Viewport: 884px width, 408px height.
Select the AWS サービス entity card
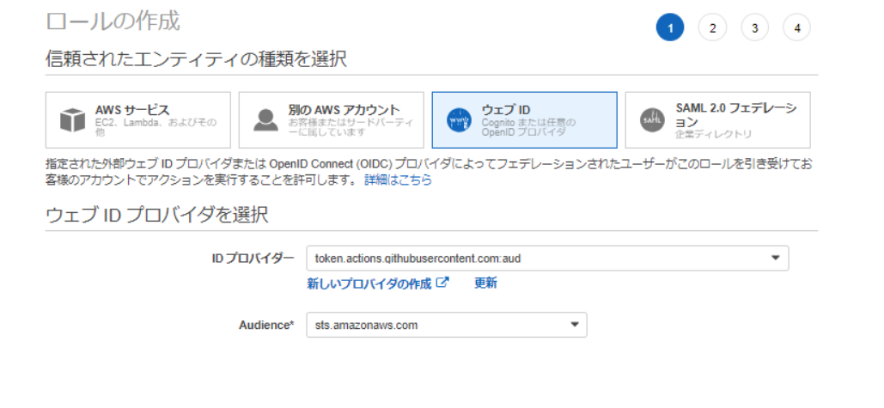coord(138,120)
